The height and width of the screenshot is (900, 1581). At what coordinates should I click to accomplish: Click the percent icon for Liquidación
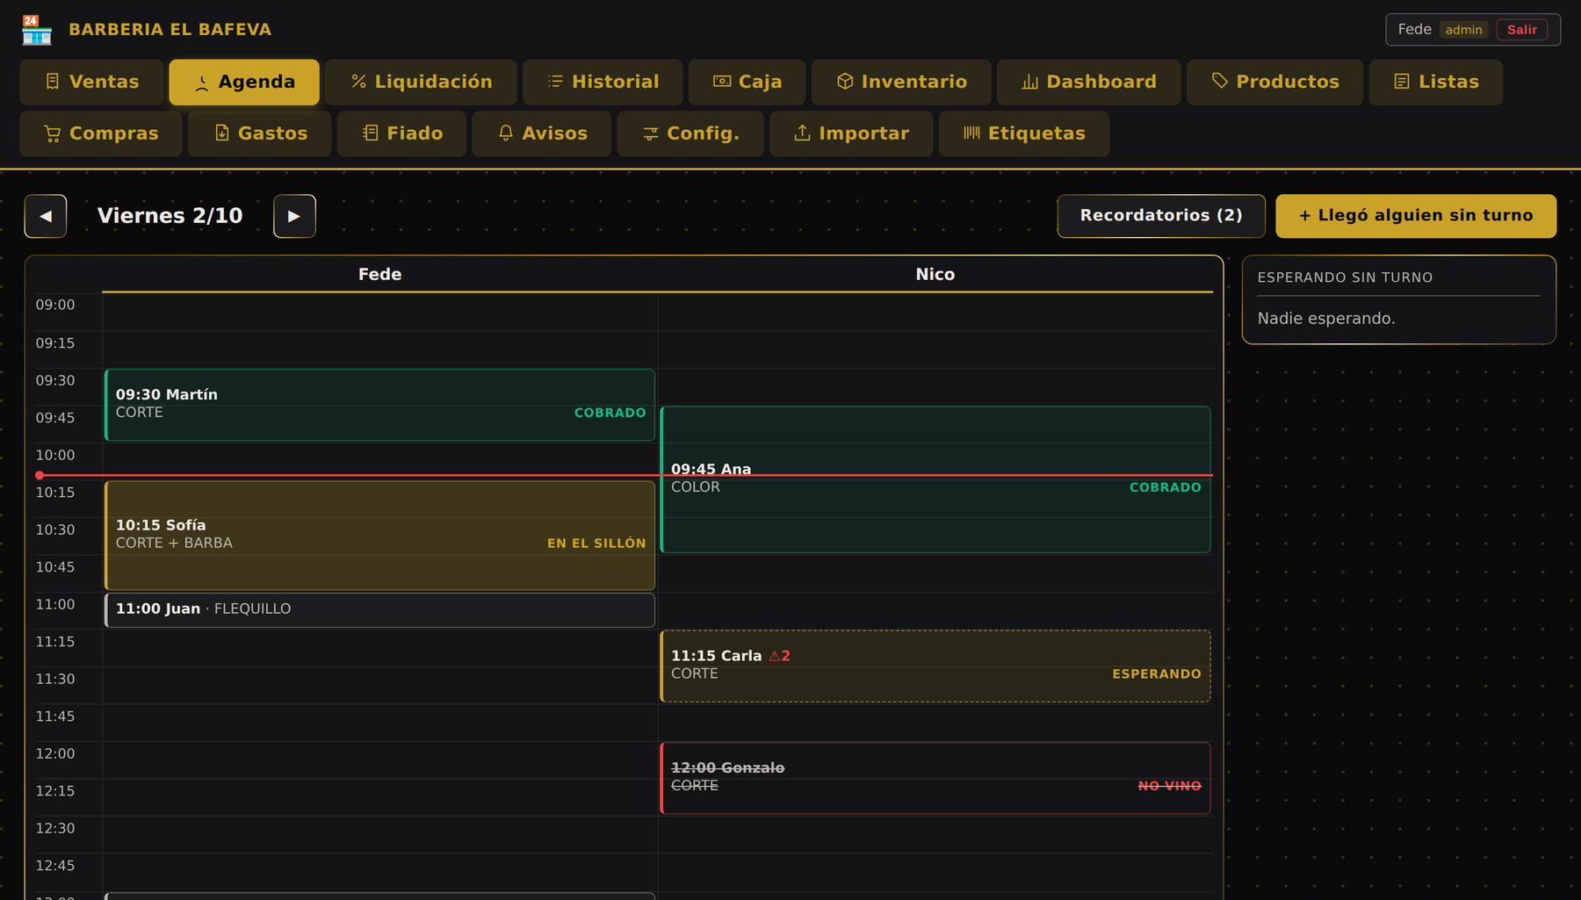pyautogui.click(x=358, y=82)
